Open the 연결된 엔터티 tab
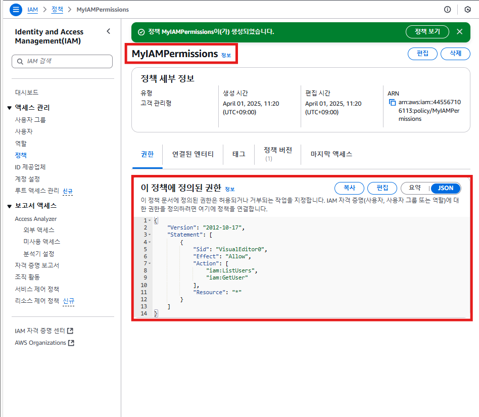Viewport: 479px width, 417px height. [x=193, y=154]
